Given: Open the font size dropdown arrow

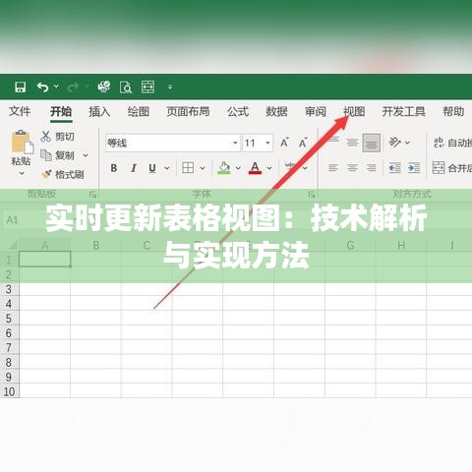Looking at the screenshot, I should click(267, 143).
